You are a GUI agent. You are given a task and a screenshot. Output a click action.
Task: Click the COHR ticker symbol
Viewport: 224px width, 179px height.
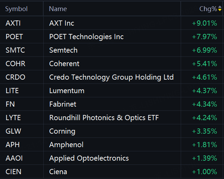16,64
